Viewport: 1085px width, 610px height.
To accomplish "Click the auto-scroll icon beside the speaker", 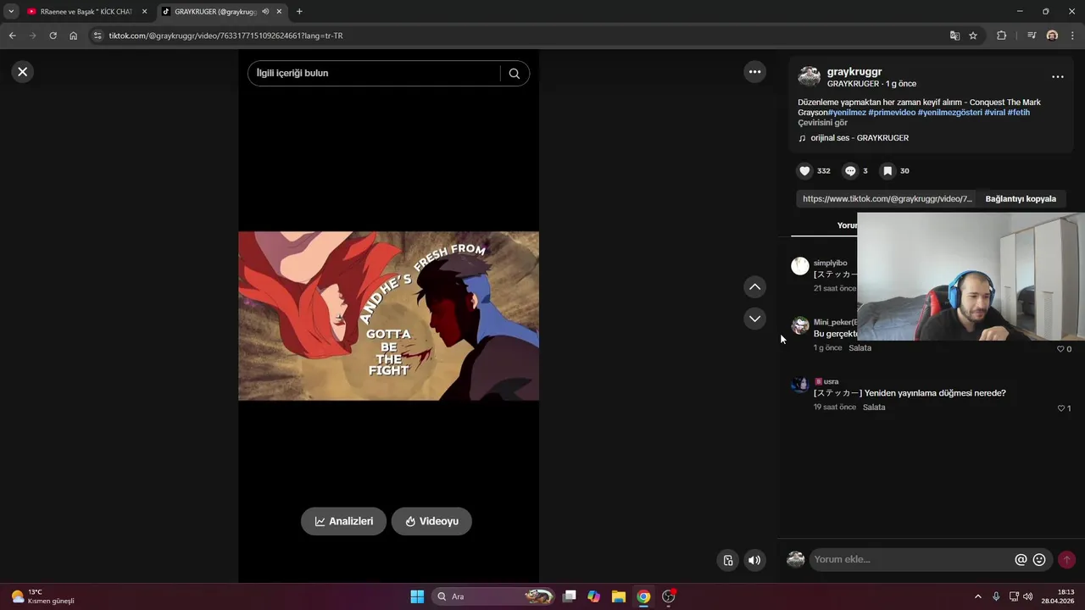I will (x=727, y=560).
